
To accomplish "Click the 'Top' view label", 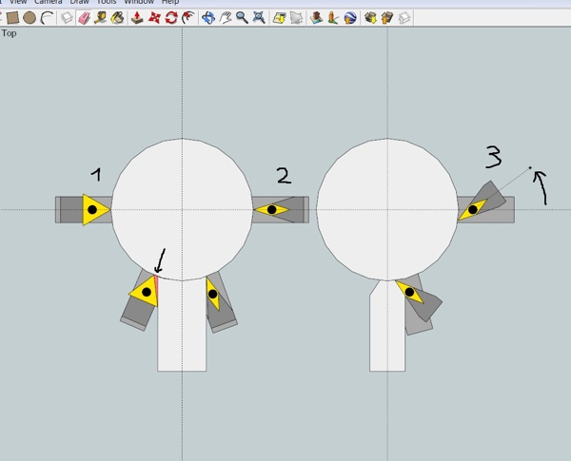I will tap(10, 33).
